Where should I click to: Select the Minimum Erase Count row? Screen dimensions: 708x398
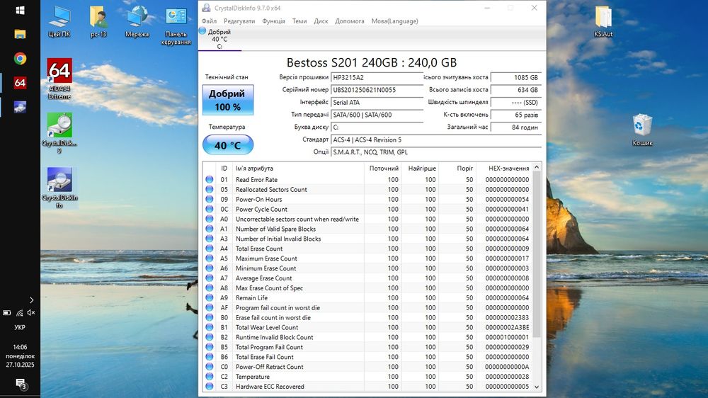click(367, 268)
